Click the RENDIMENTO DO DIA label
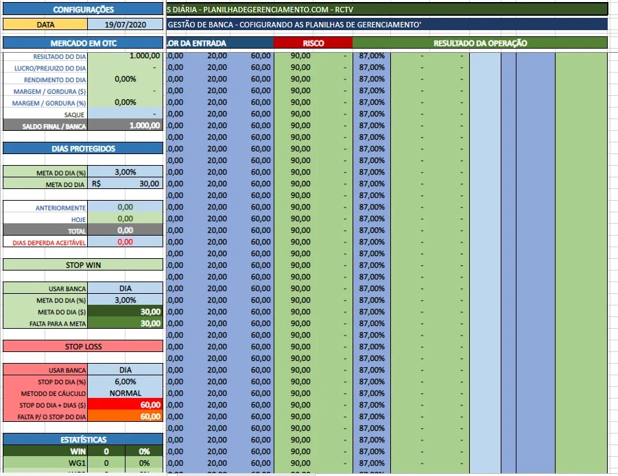The image size is (618, 476). 55,80
